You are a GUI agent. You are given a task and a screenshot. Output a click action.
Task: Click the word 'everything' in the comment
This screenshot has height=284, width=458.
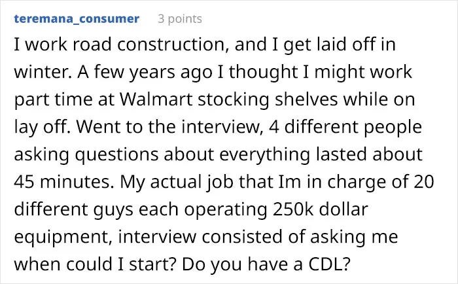click(264, 155)
